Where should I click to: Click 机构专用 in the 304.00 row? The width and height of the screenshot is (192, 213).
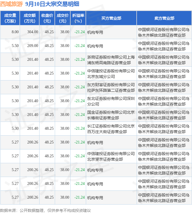pyautogui.click(x=95, y=32)
